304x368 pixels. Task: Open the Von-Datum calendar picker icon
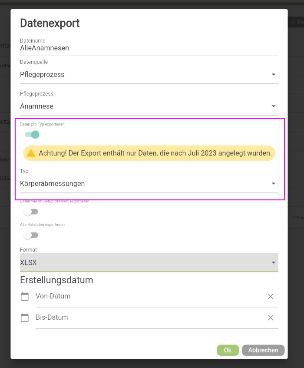(x=25, y=296)
